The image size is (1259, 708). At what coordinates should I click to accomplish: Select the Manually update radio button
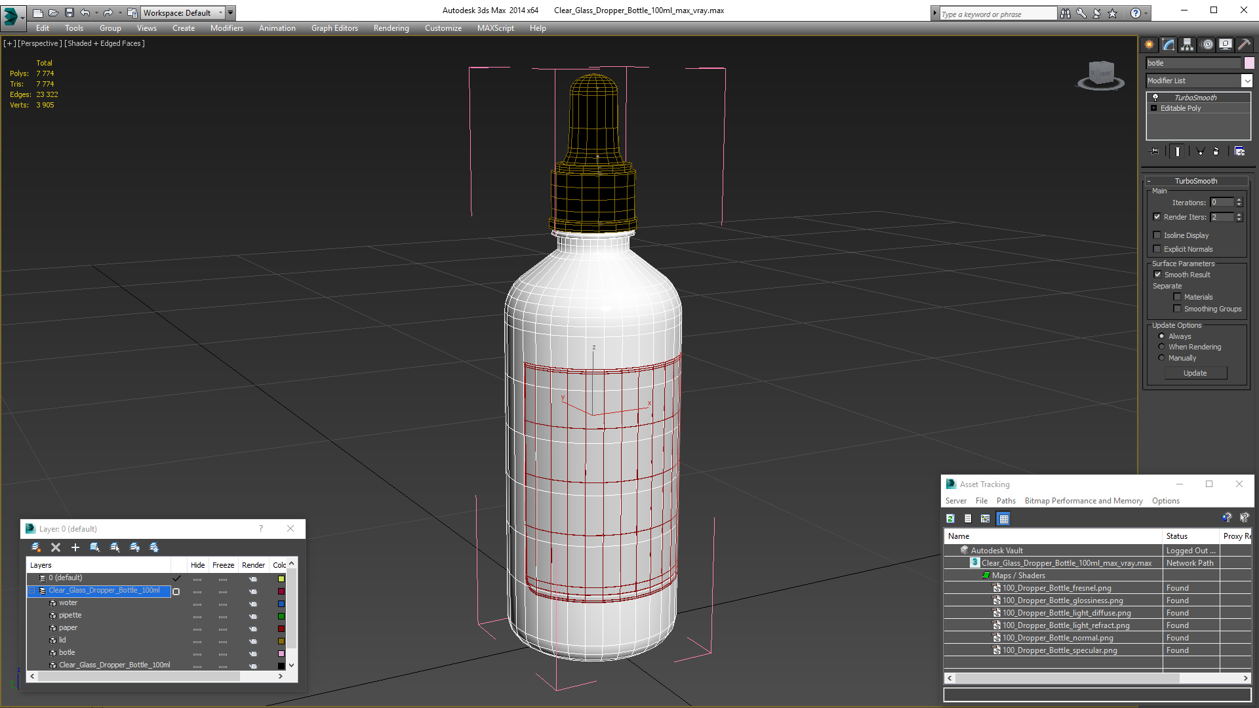pos(1161,358)
